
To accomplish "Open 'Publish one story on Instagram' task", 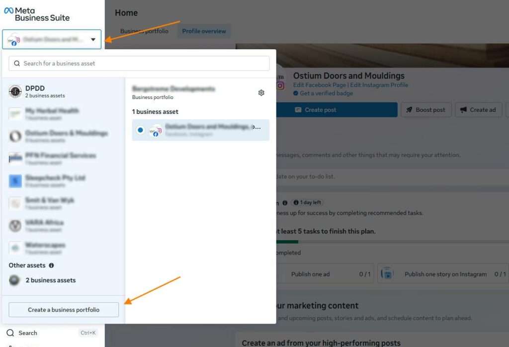I will (x=443, y=274).
